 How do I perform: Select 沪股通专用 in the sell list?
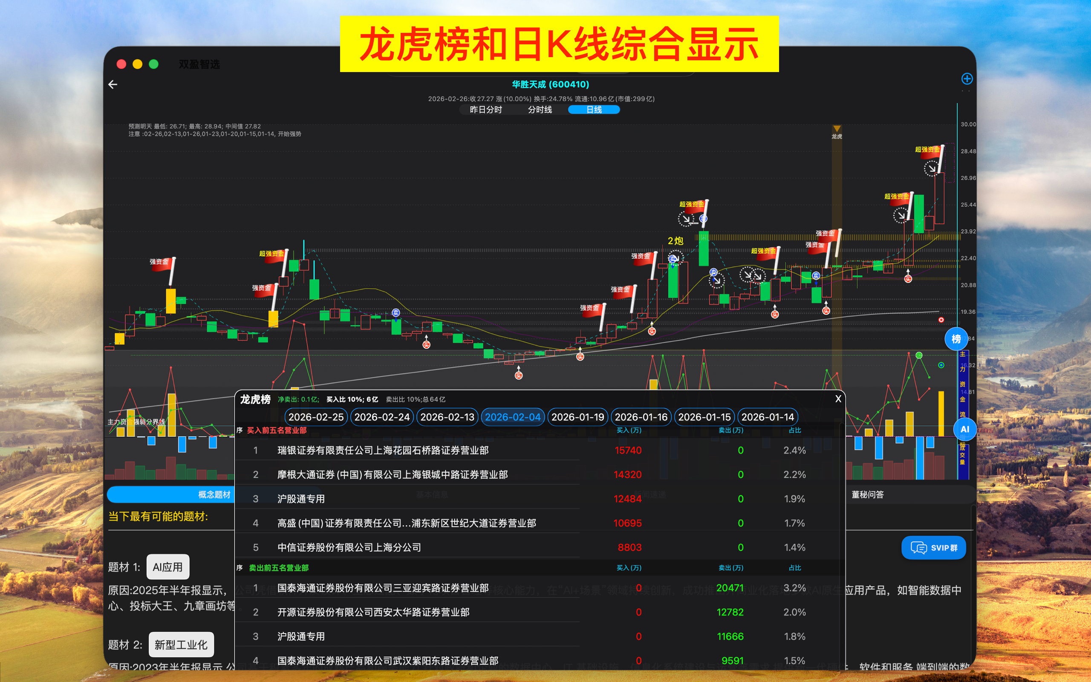click(x=540, y=636)
